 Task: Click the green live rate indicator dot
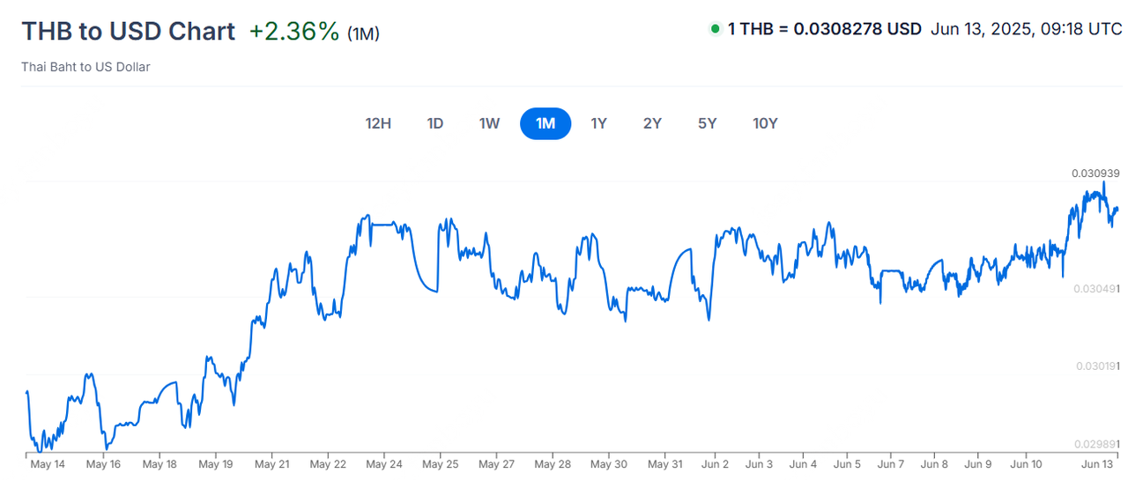[x=715, y=29]
